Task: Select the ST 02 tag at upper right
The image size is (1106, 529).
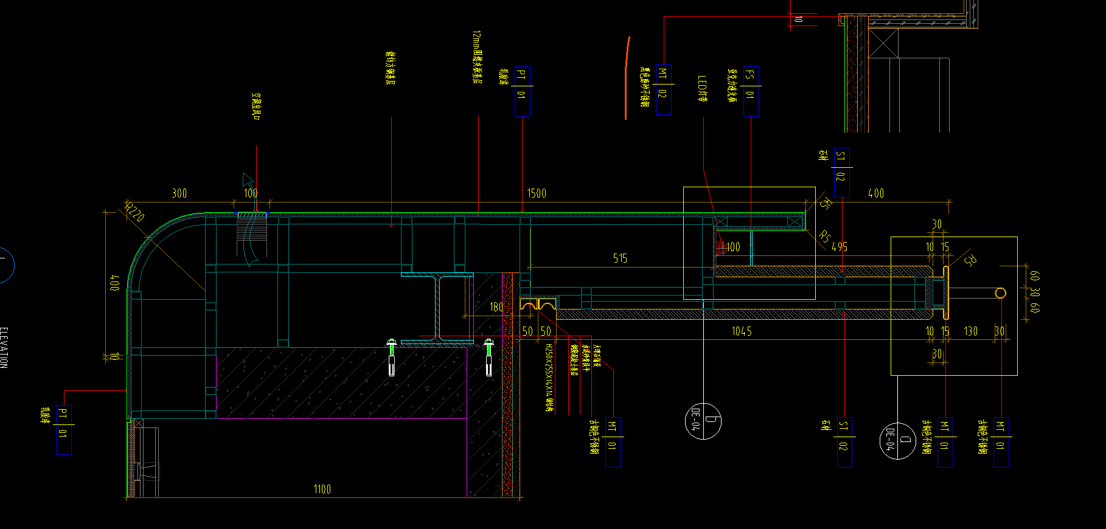Action: tap(841, 173)
